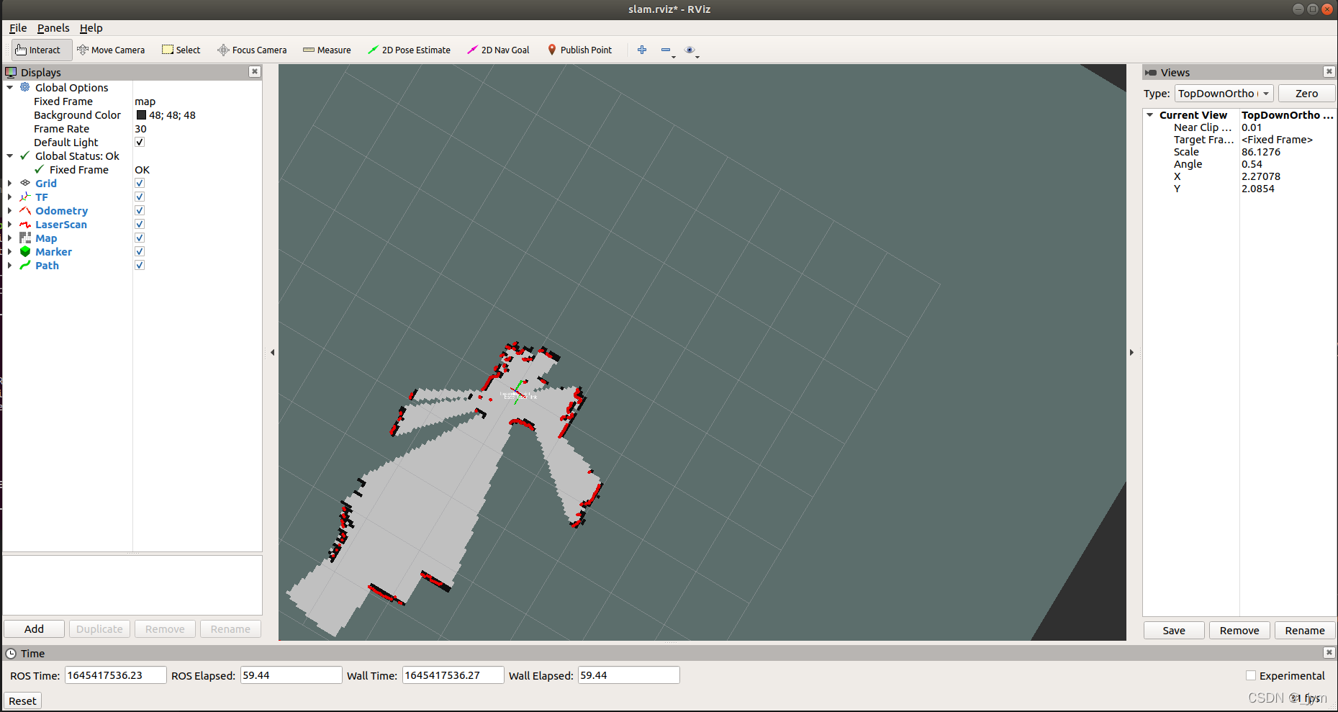The width and height of the screenshot is (1338, 712).
Task: Click the Odometry arrow icon
Action: 25,210
